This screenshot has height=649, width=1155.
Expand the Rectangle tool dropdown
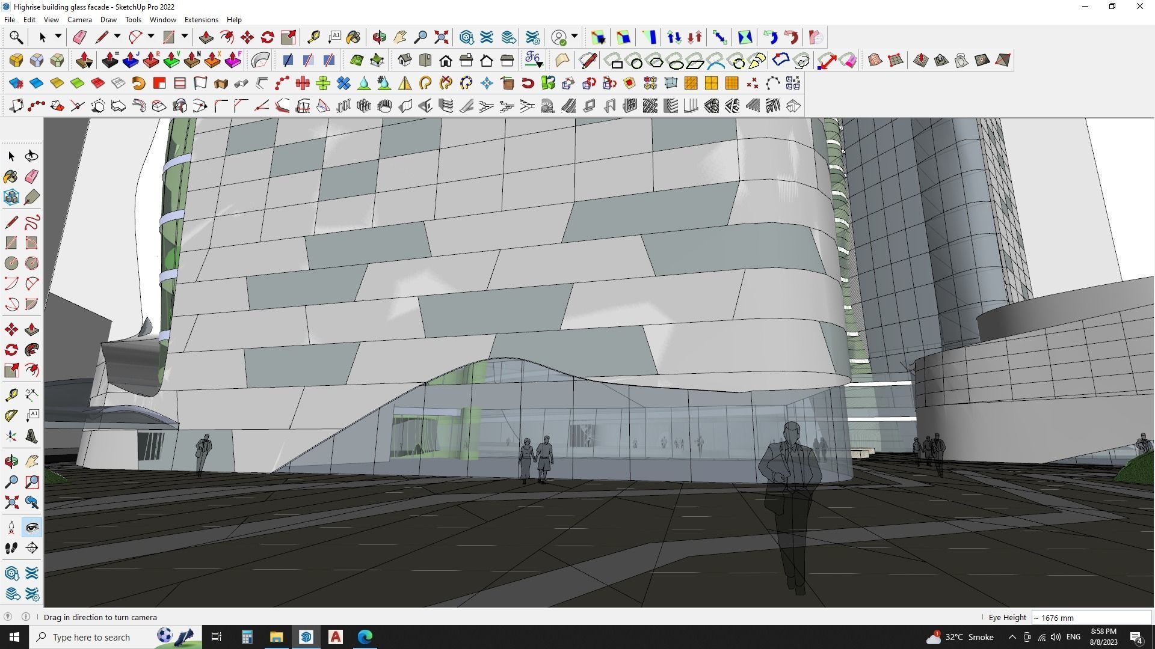(x=184, y=37)
